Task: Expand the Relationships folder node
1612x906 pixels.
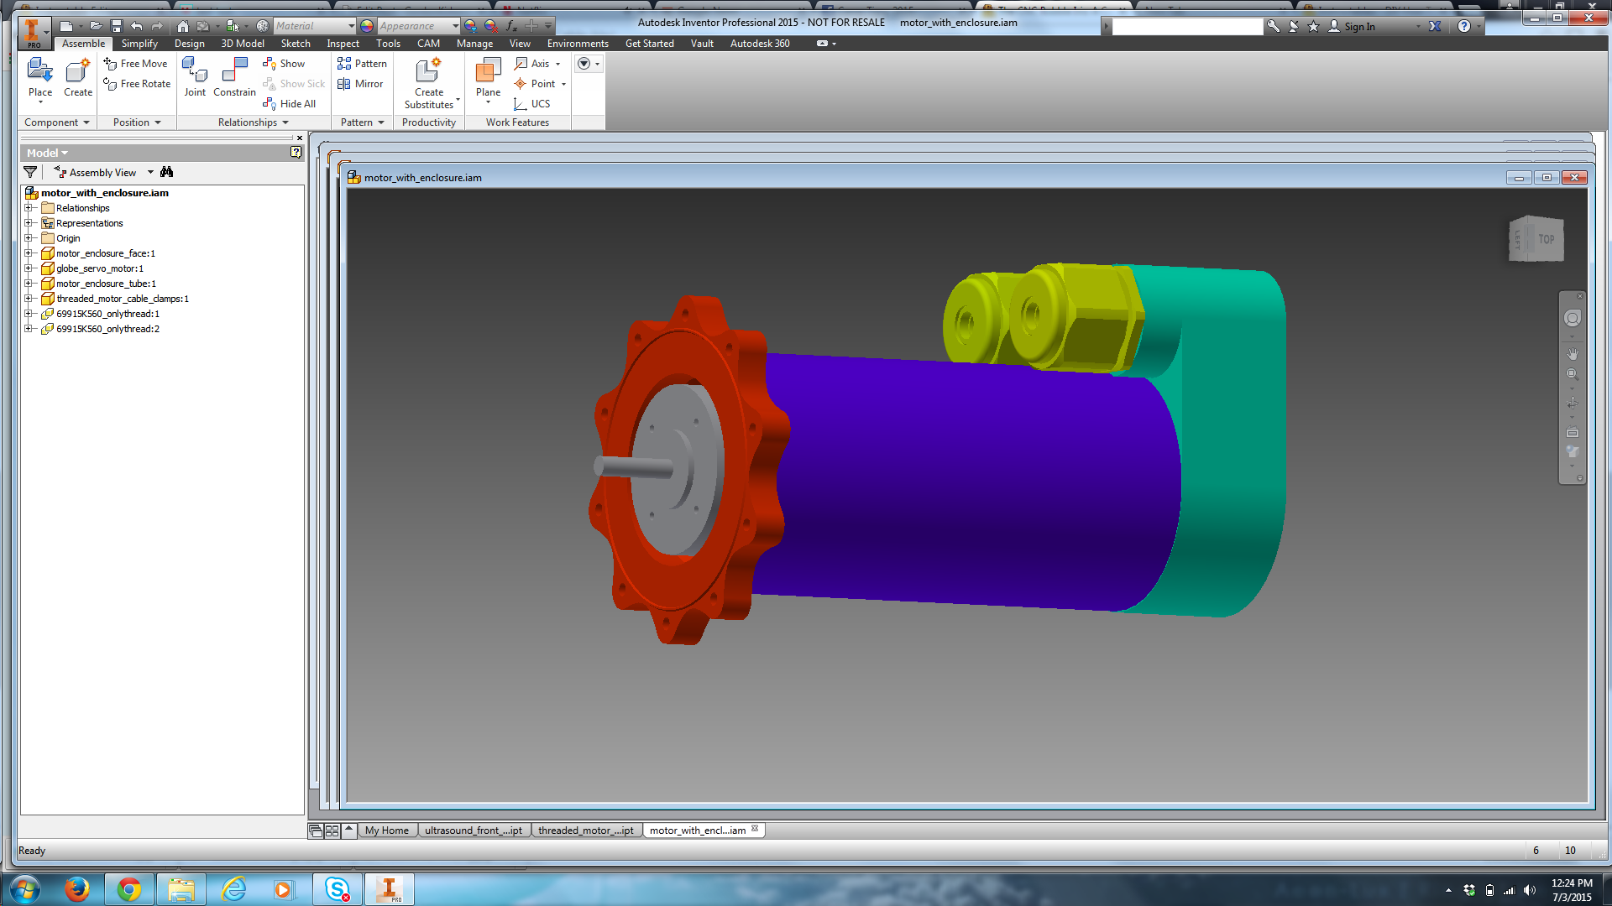Action: click(x=29, y=208)
